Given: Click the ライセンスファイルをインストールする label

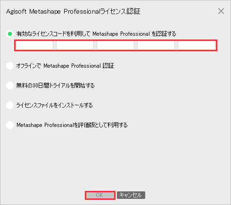Looking at the screenshot, I should click(x=55, y=105).
